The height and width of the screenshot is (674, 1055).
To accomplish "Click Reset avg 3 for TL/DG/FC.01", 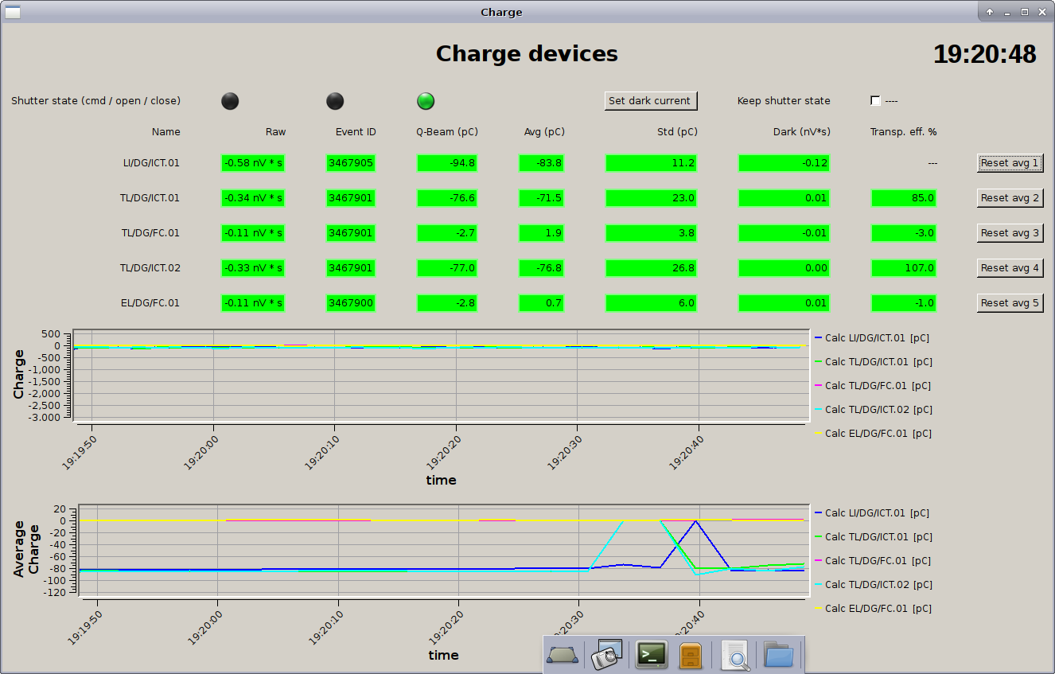I will (1010, 233).
